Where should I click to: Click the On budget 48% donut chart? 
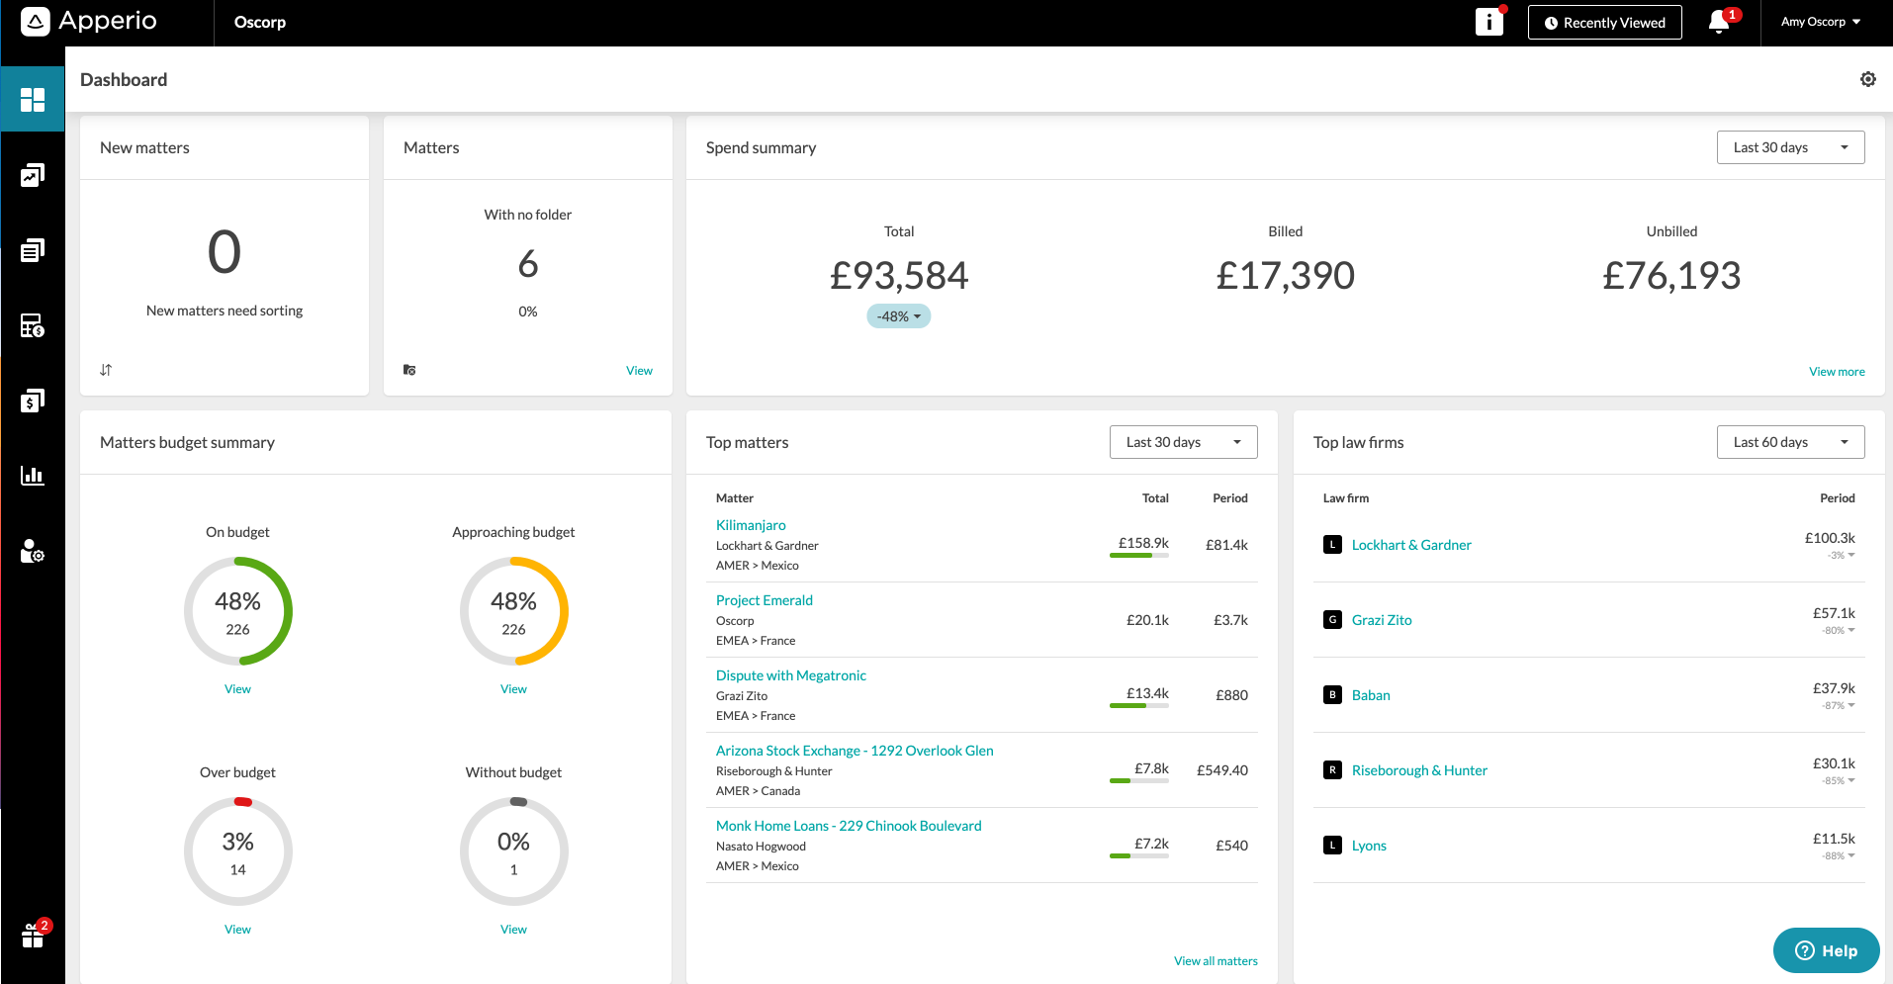pyautogui.click(x=237, y=611)
